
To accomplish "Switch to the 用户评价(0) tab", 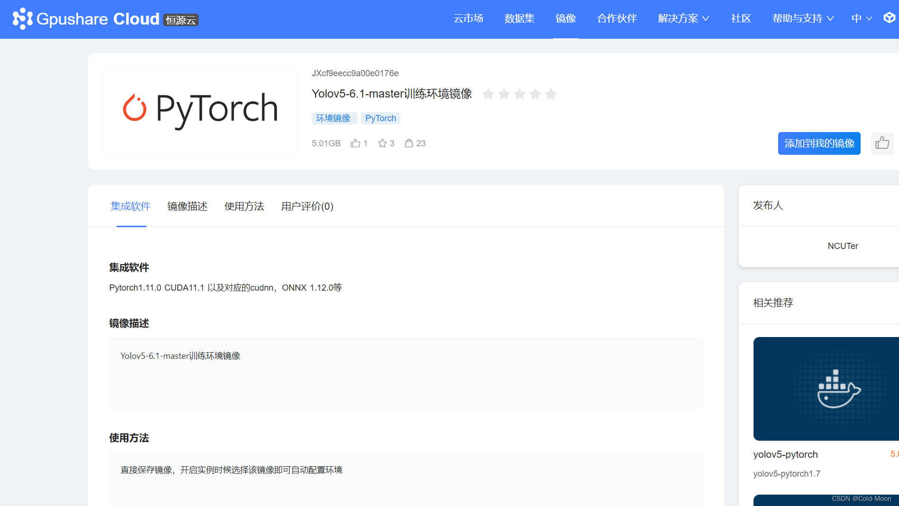I will pyautogui.click(x=307, y=206).
